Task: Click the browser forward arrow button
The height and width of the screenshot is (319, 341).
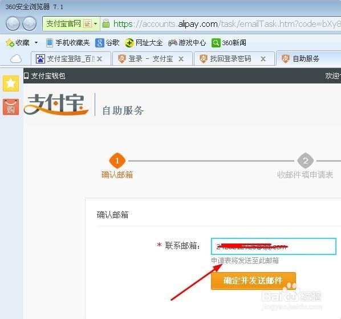Action: [x=29, y=23]
